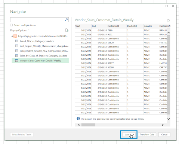Click Select Related Tables button
The width and height of the screenshot is (179, 144).
[22, 135]
